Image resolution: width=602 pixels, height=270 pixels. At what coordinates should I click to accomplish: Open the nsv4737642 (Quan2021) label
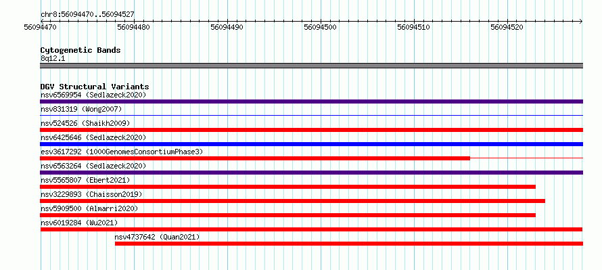pos(158,237)
